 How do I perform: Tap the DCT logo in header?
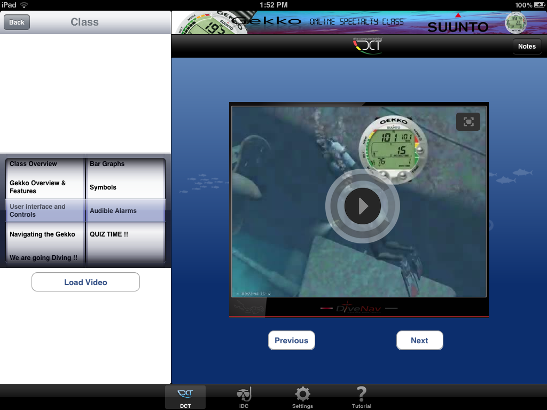pyautogui.click(x=368, y=46)
